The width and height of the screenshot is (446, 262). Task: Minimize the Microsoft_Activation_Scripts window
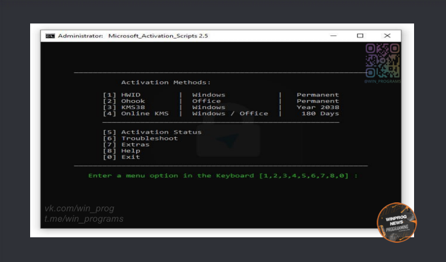[x=333, y=36]
